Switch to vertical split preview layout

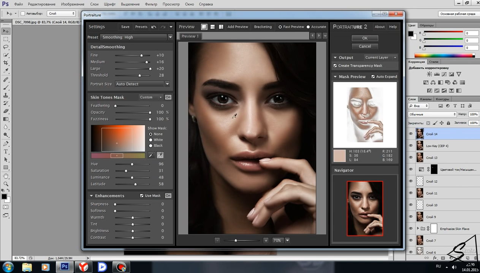click(221, 27)
